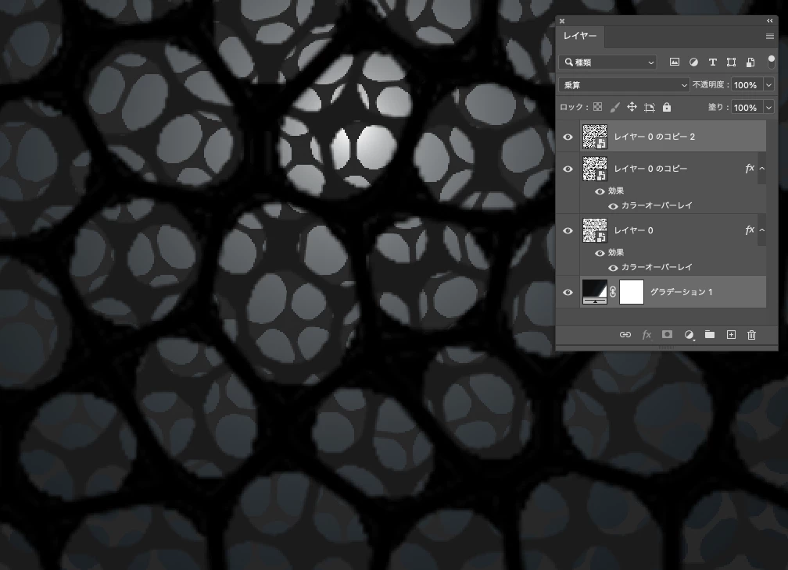Viewport: 788px width, 570px height.
Task: Lock position move icon
Action: (x=632, y=107)
